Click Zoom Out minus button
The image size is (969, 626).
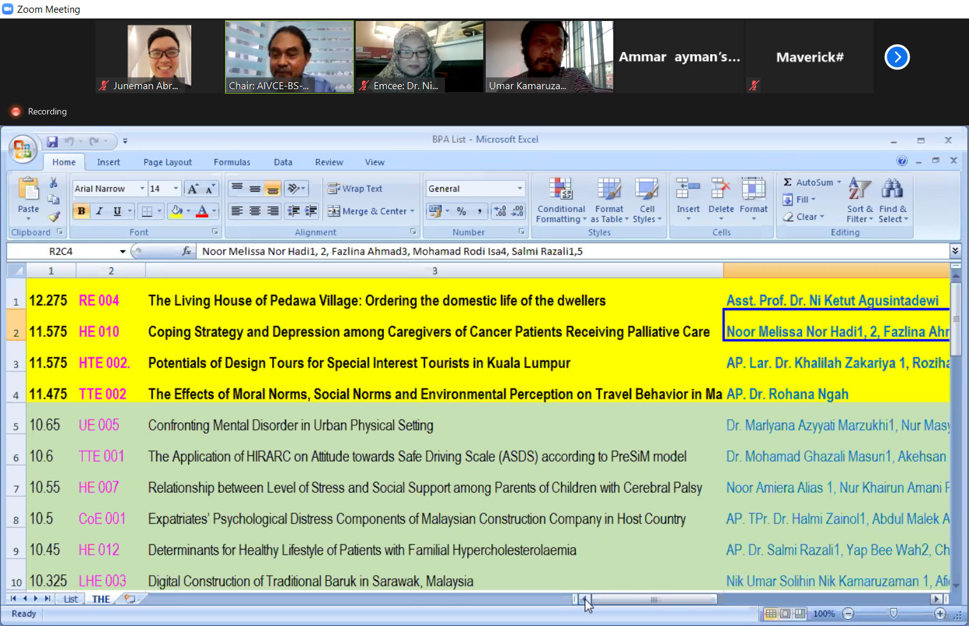[848, 613]
